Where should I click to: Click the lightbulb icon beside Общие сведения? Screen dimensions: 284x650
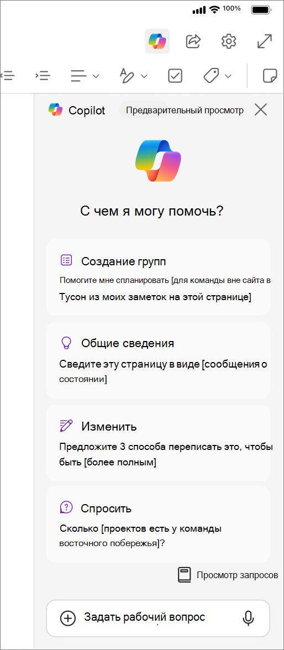click(66, 343)
